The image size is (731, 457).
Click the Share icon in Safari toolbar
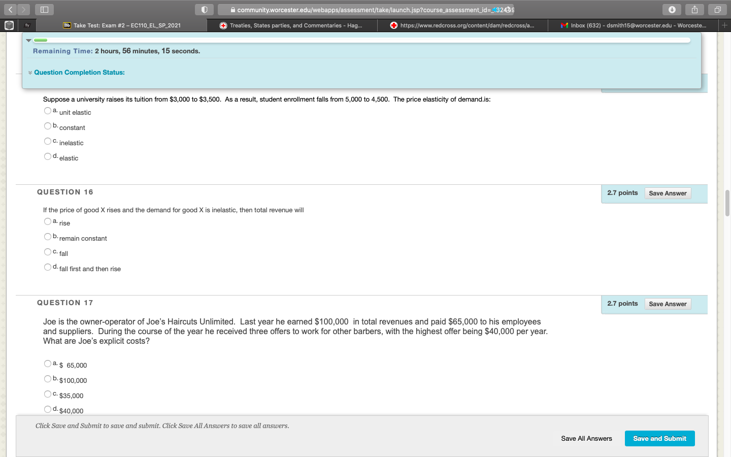click(x=694, y=10)
